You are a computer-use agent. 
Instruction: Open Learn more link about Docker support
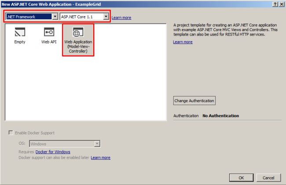tap(100, 157)
